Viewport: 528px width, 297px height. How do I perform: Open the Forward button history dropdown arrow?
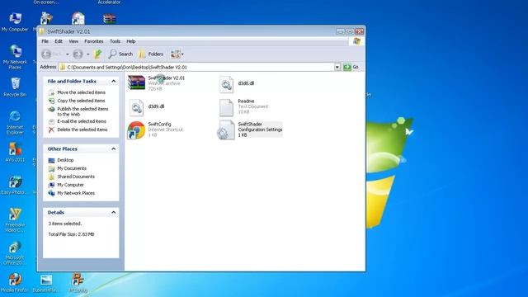[x=88, y=54]
